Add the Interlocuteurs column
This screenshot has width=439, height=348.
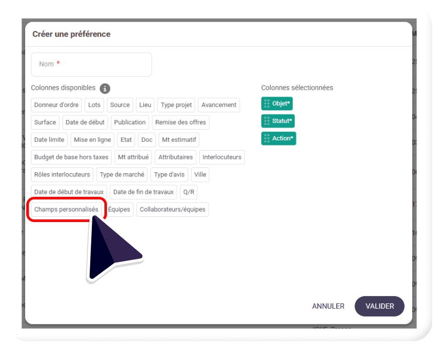pyautogui.click(x=222, y=157)
